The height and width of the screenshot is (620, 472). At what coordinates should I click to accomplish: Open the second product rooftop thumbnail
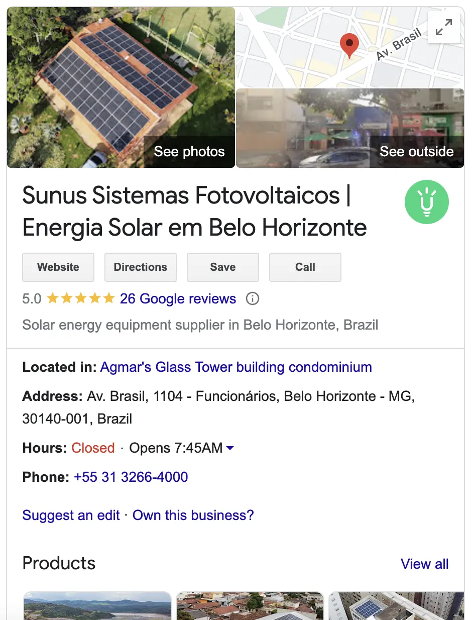pos(250,606)
